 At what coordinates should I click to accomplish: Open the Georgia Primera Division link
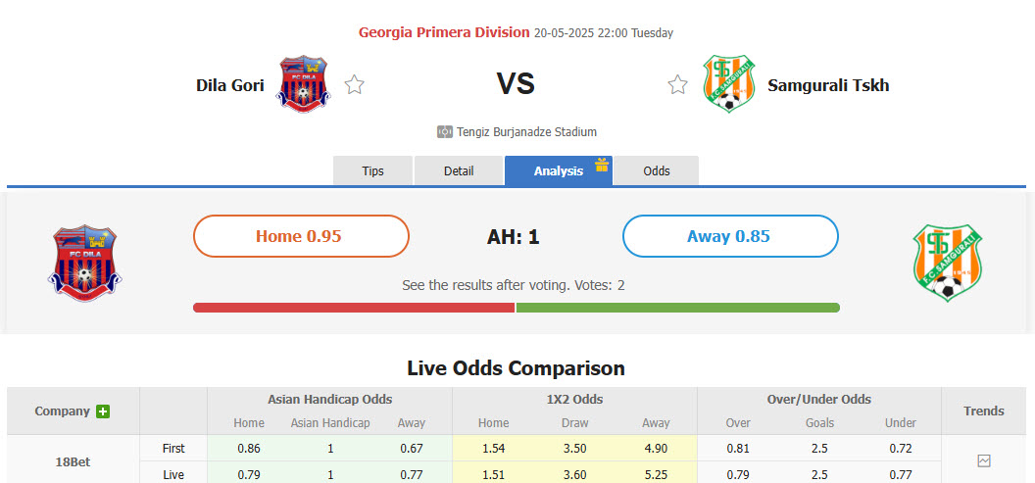point(444,32)
